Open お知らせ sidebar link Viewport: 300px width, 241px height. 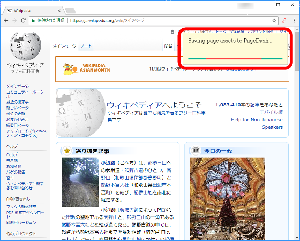(14, 166)
